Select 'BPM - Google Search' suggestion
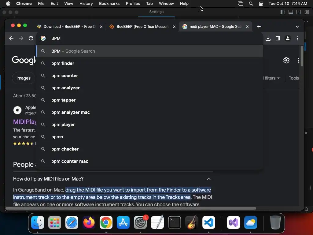313x235 pixels. pyautogui.click(x=149, y=51)
